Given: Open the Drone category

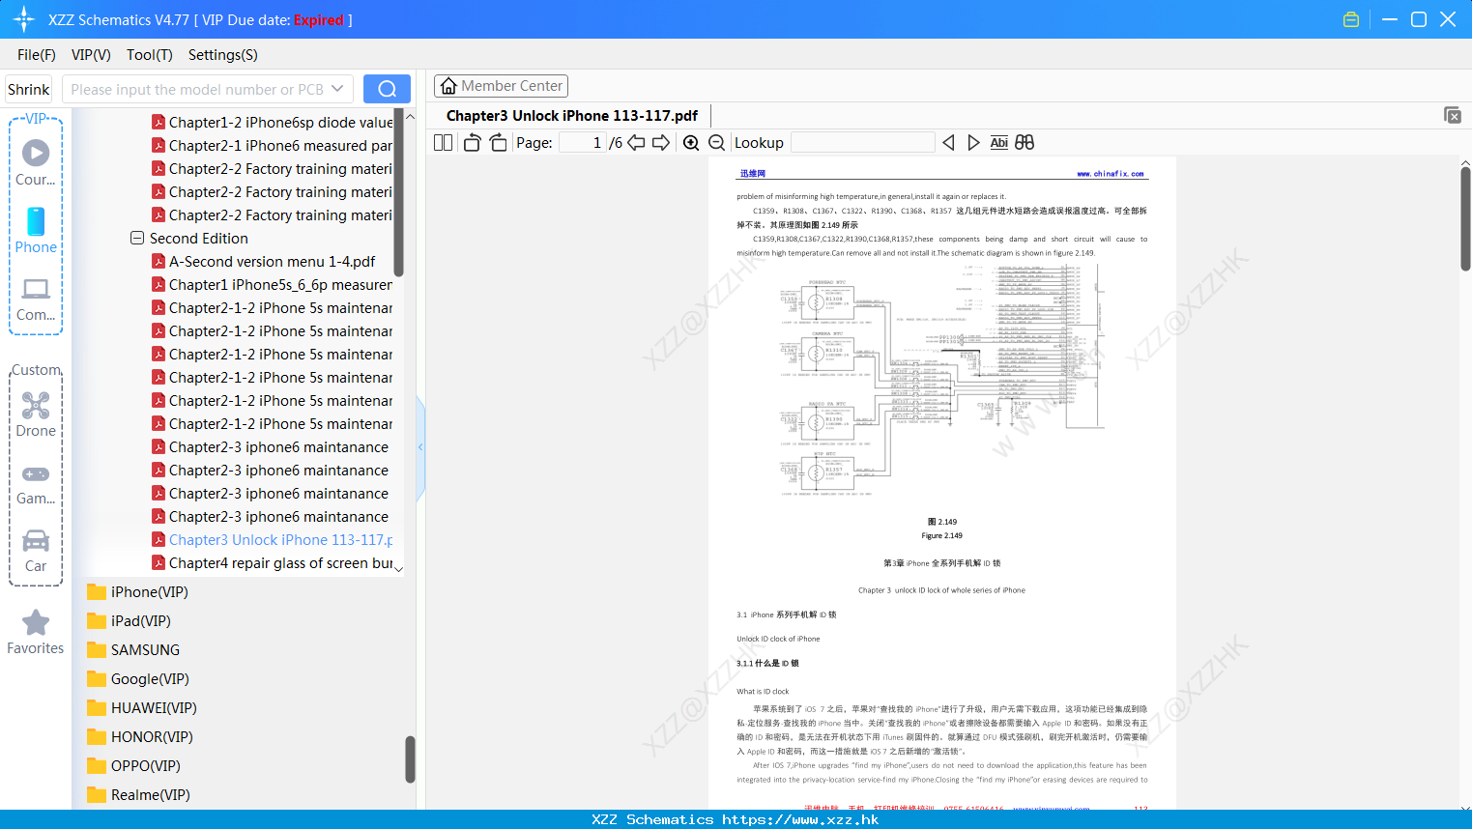Looking at the screenshot, I should point(36,414).
